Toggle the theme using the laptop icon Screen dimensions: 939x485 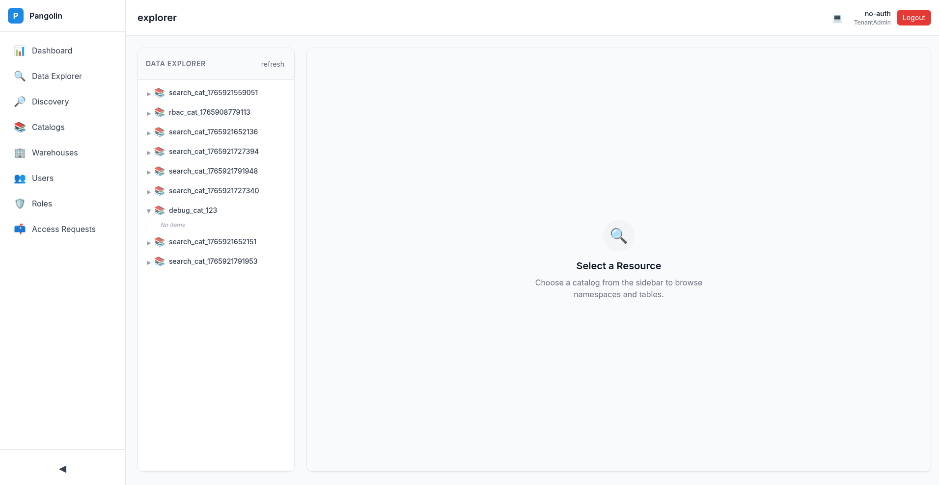pyautogui.click(x=837, y=18)
